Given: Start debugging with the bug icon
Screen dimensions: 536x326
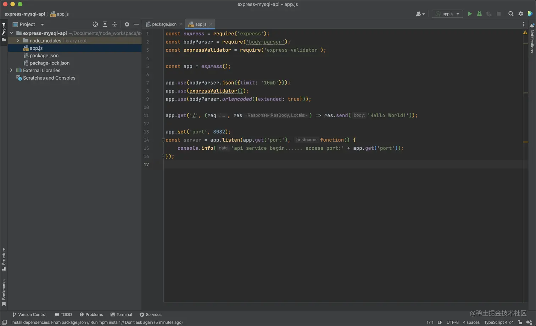Looking at the screenshot, I should tap(479, 14).
